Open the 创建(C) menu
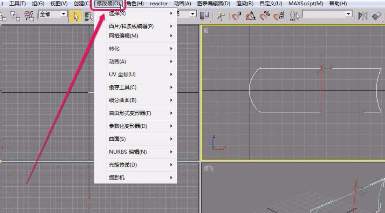Image resolution: width=385 pixels, height=213 pixels. [x=81, y=3]
